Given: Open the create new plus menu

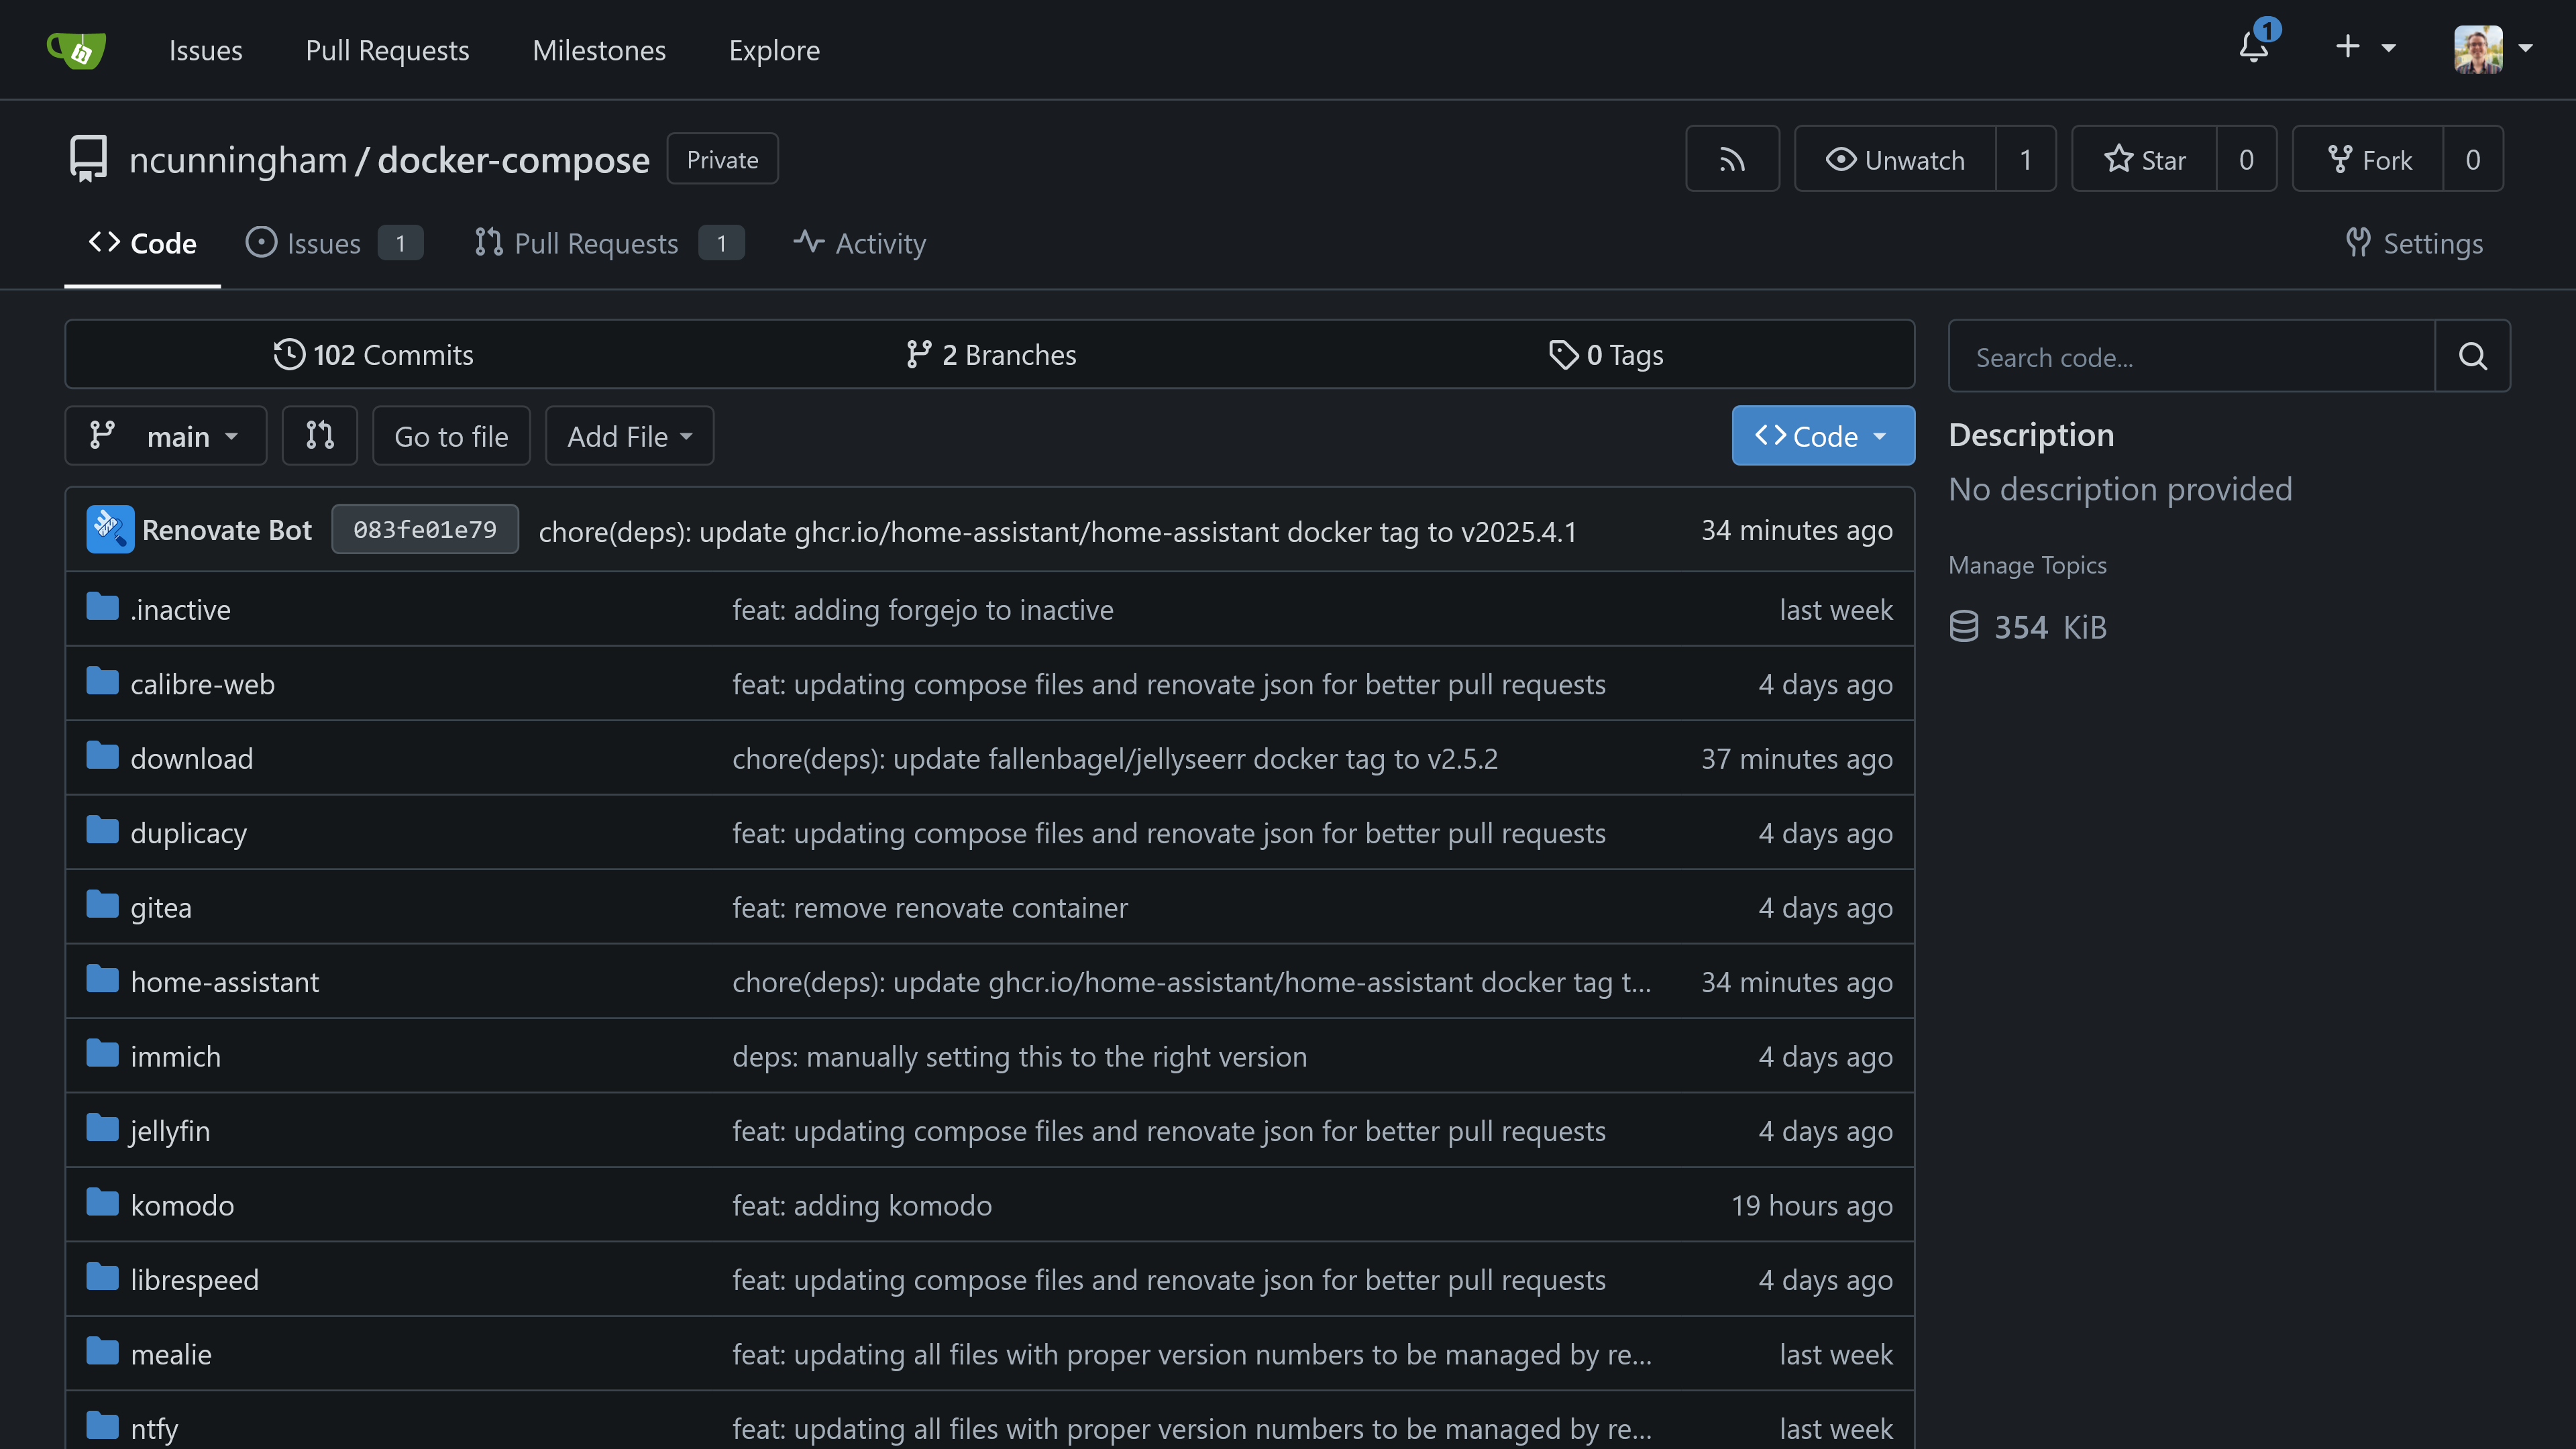Looking at the screenshot, I should pos(2365,47).
